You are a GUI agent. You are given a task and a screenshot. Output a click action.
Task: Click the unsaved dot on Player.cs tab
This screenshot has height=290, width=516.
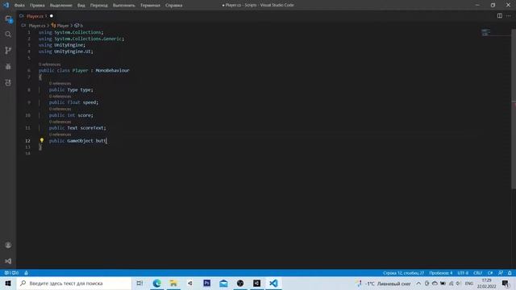52,16
